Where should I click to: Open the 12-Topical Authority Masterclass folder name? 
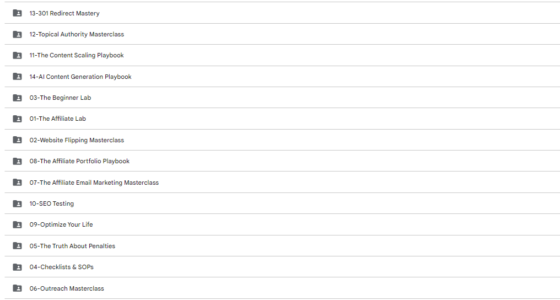[x=77, y=34]
